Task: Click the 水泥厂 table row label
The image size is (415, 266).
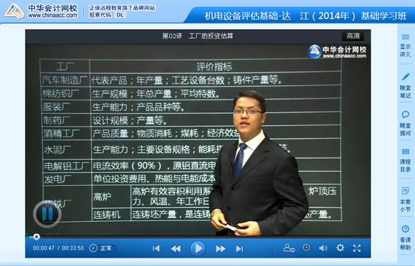Action: pyautogui.click(x=57, y=150)
